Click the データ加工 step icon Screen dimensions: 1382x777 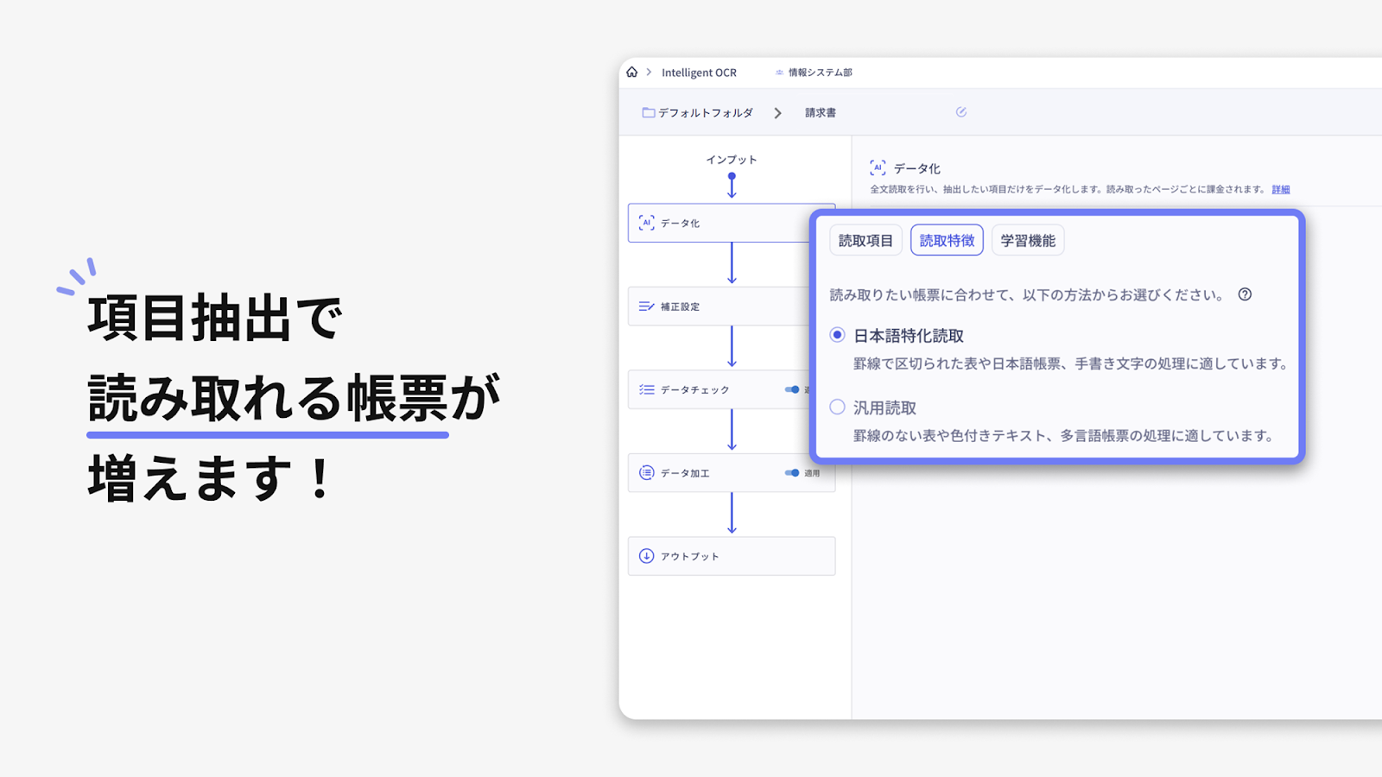click(x=646, y=473)
